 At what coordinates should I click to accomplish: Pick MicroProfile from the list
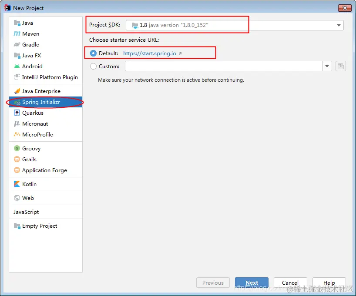pos(46,135)
